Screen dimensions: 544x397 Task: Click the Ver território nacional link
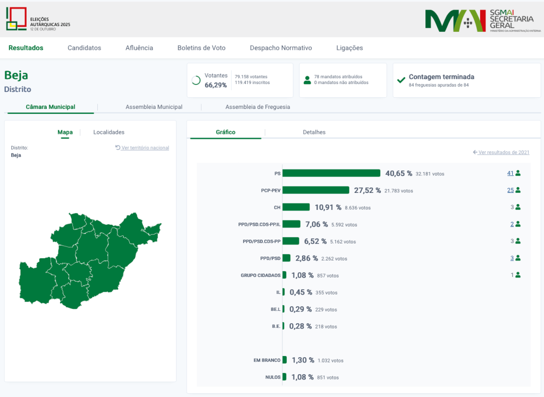tap(145, 147)
